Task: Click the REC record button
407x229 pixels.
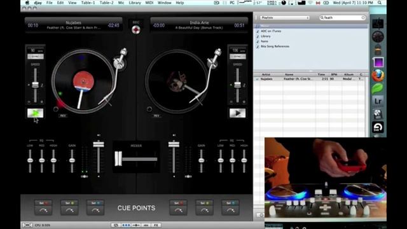Action: tap(135, 30)
